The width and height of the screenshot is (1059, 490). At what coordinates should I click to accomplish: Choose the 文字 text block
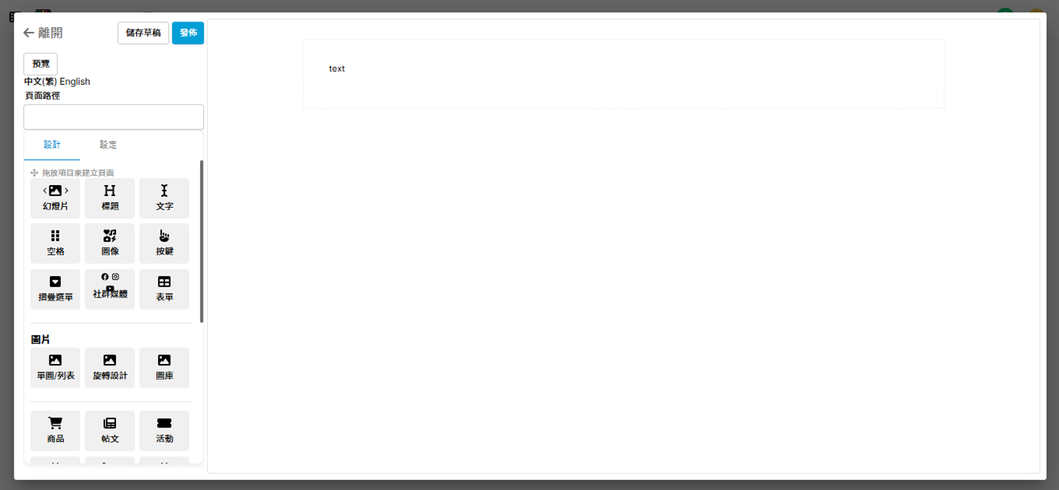point(164,198)
